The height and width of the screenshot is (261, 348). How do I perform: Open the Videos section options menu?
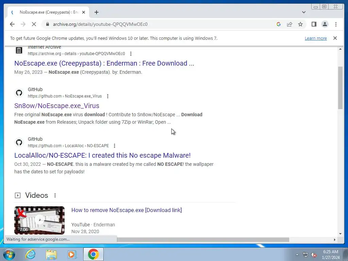[55, 195]
